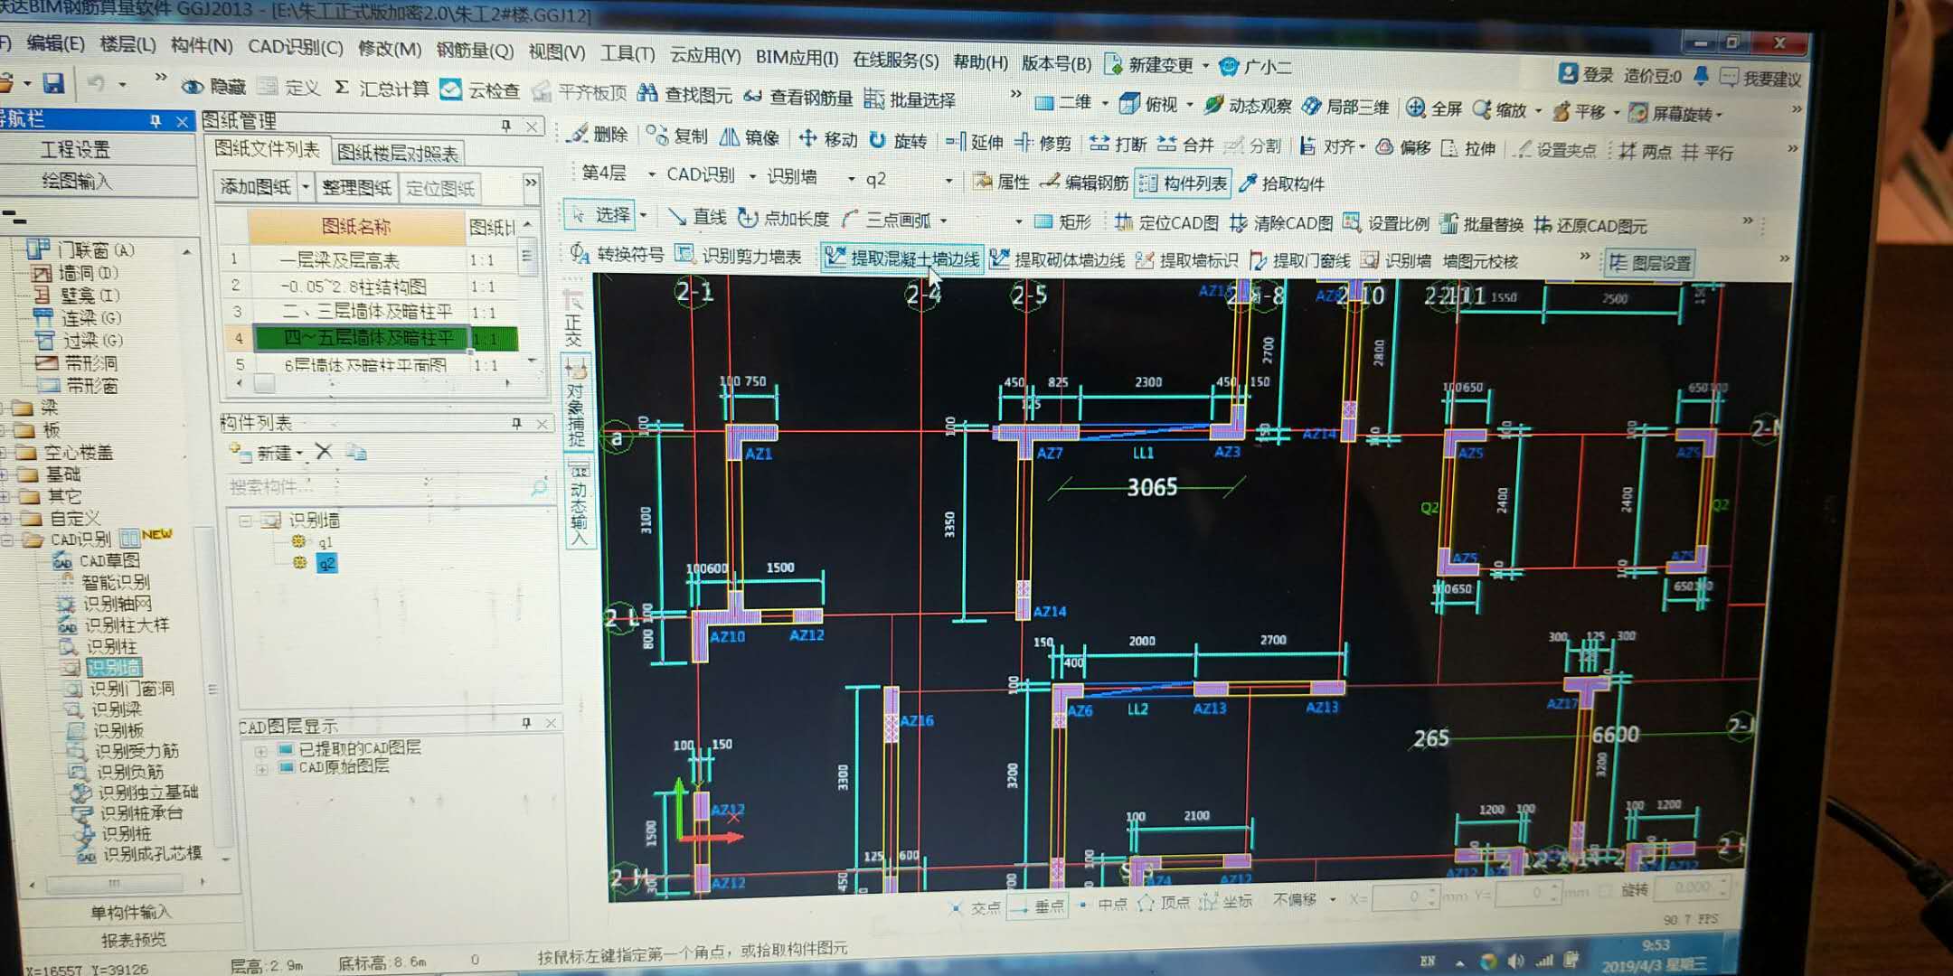
Task: Toggle 对象捕捉 (object snap)
Action: click(576, 402)
